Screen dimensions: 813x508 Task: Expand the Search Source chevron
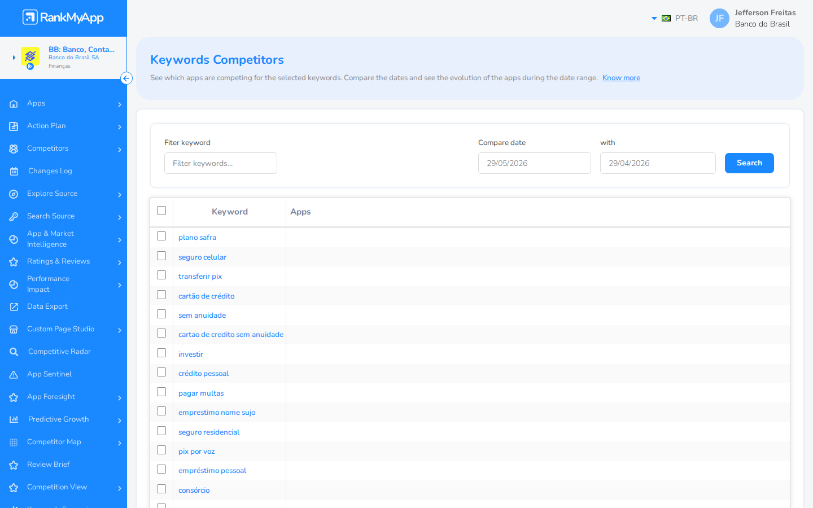coord(120,217)
